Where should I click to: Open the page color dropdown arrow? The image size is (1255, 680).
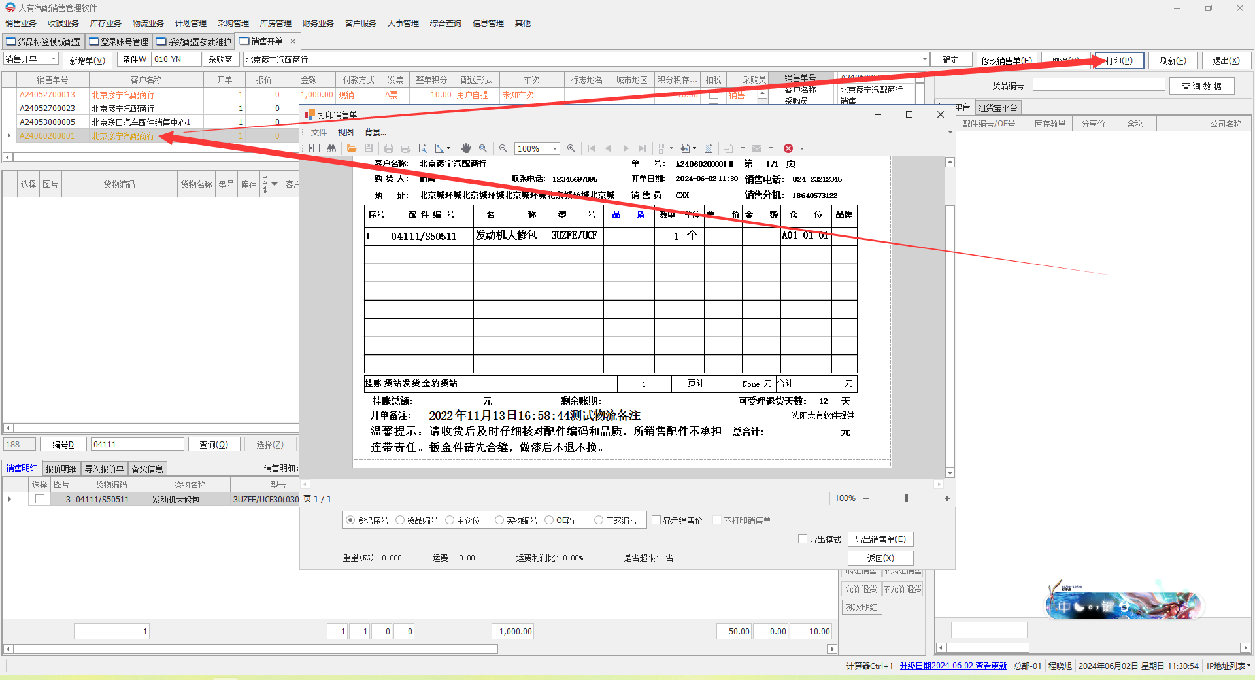(694, 148)
